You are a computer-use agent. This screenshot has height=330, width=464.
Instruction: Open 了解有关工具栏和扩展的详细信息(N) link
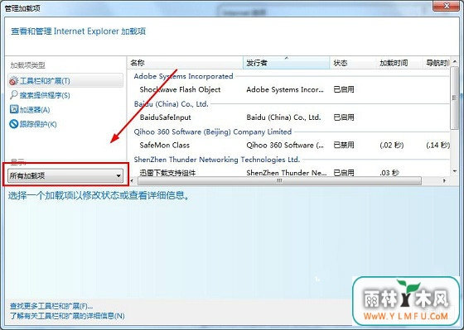click(x=67, y=316)
